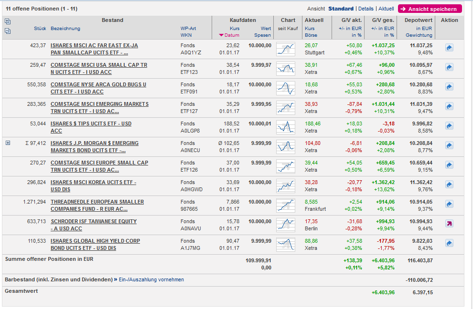Sort by Datum using the pink arrow

tap(221, 35)
